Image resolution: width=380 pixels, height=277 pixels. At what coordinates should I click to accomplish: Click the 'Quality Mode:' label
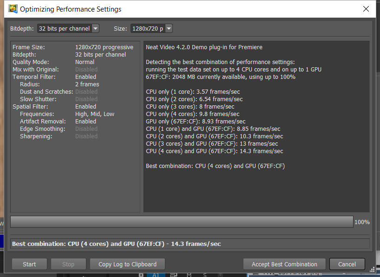click(x=31, y=62)
